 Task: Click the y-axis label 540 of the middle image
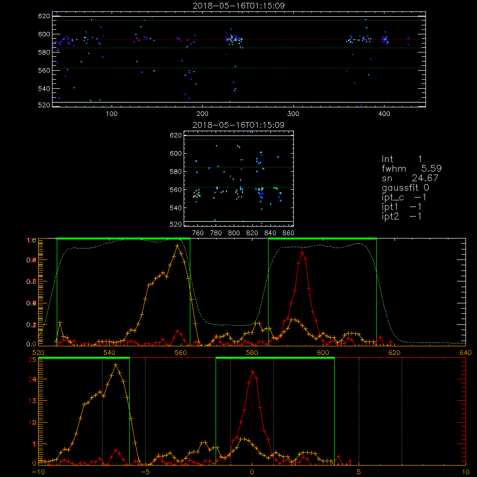pos(176,208)
